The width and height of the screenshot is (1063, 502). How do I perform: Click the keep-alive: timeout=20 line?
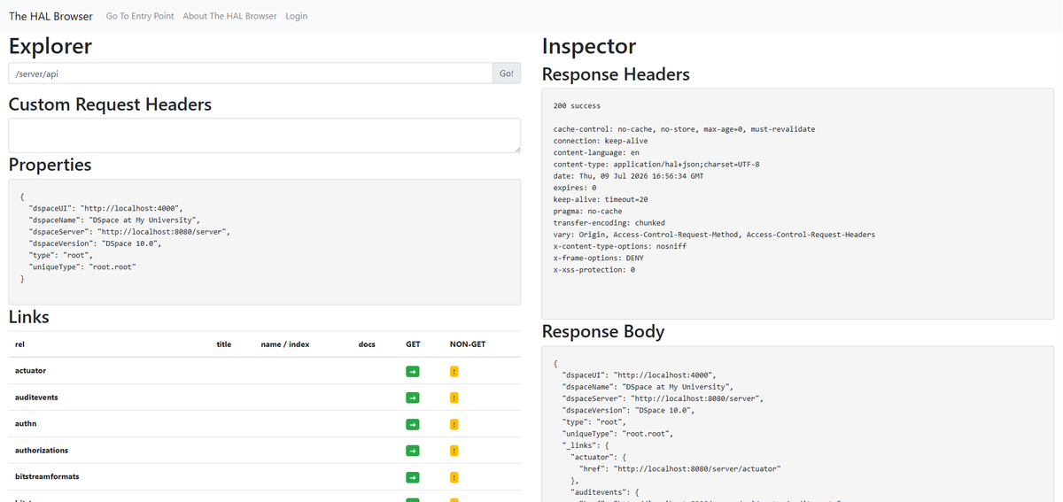(601, 199)
